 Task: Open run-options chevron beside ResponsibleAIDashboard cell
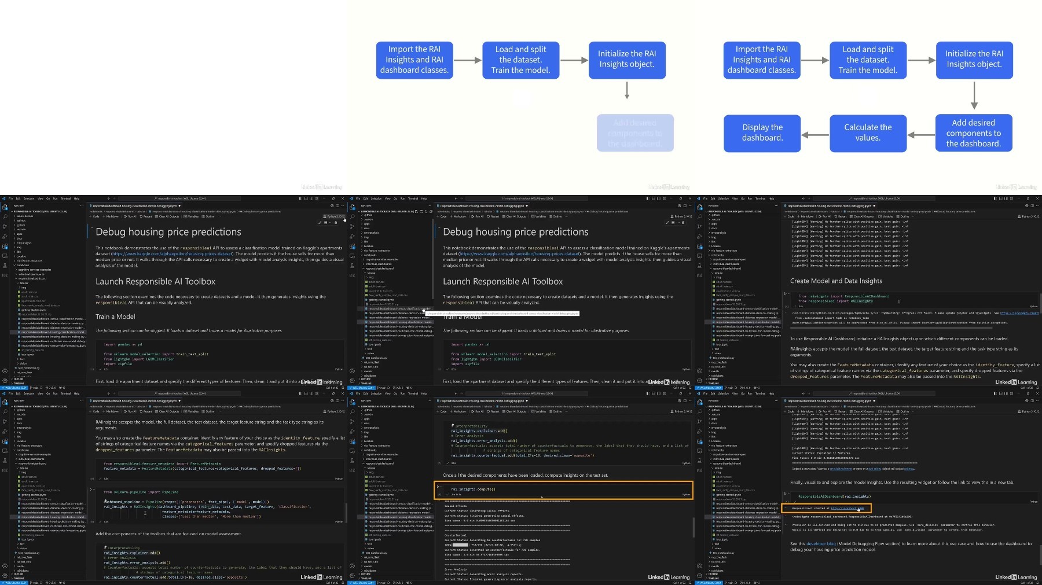click(788, 494)
